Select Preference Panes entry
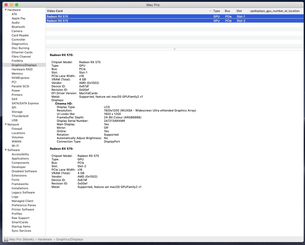Screen dimensions: 305x245 coord(24,205)
